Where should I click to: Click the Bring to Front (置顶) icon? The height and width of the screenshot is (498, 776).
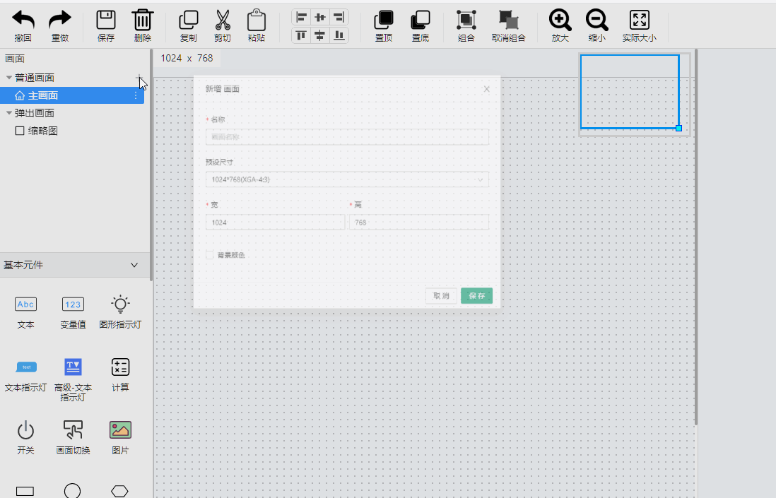384,20
